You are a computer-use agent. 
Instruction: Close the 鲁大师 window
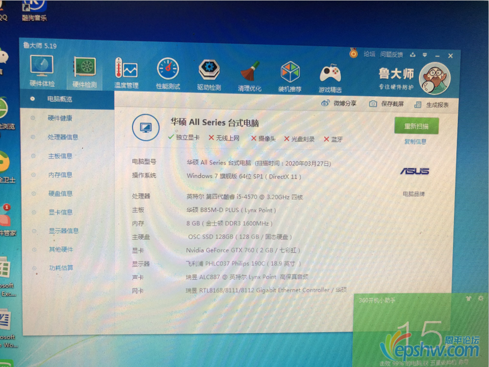point(450,56)
